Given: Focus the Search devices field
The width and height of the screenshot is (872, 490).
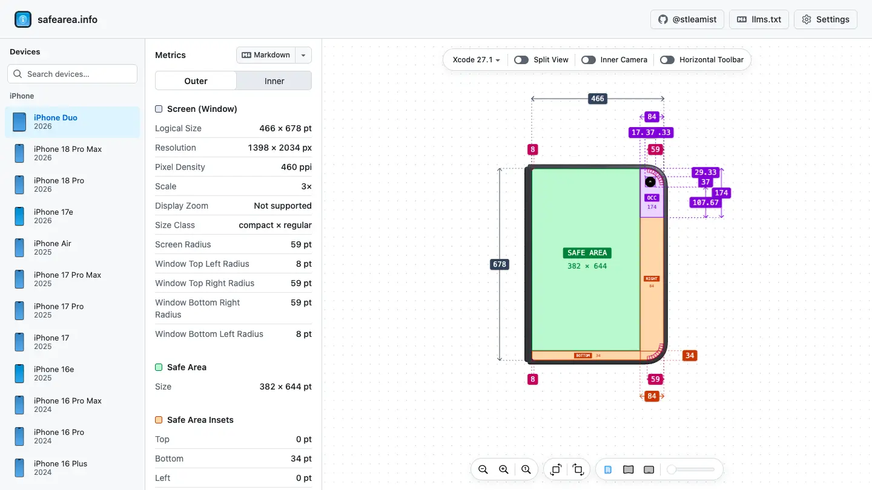Looking at the screenshot, I should click(x=72, y=74).
